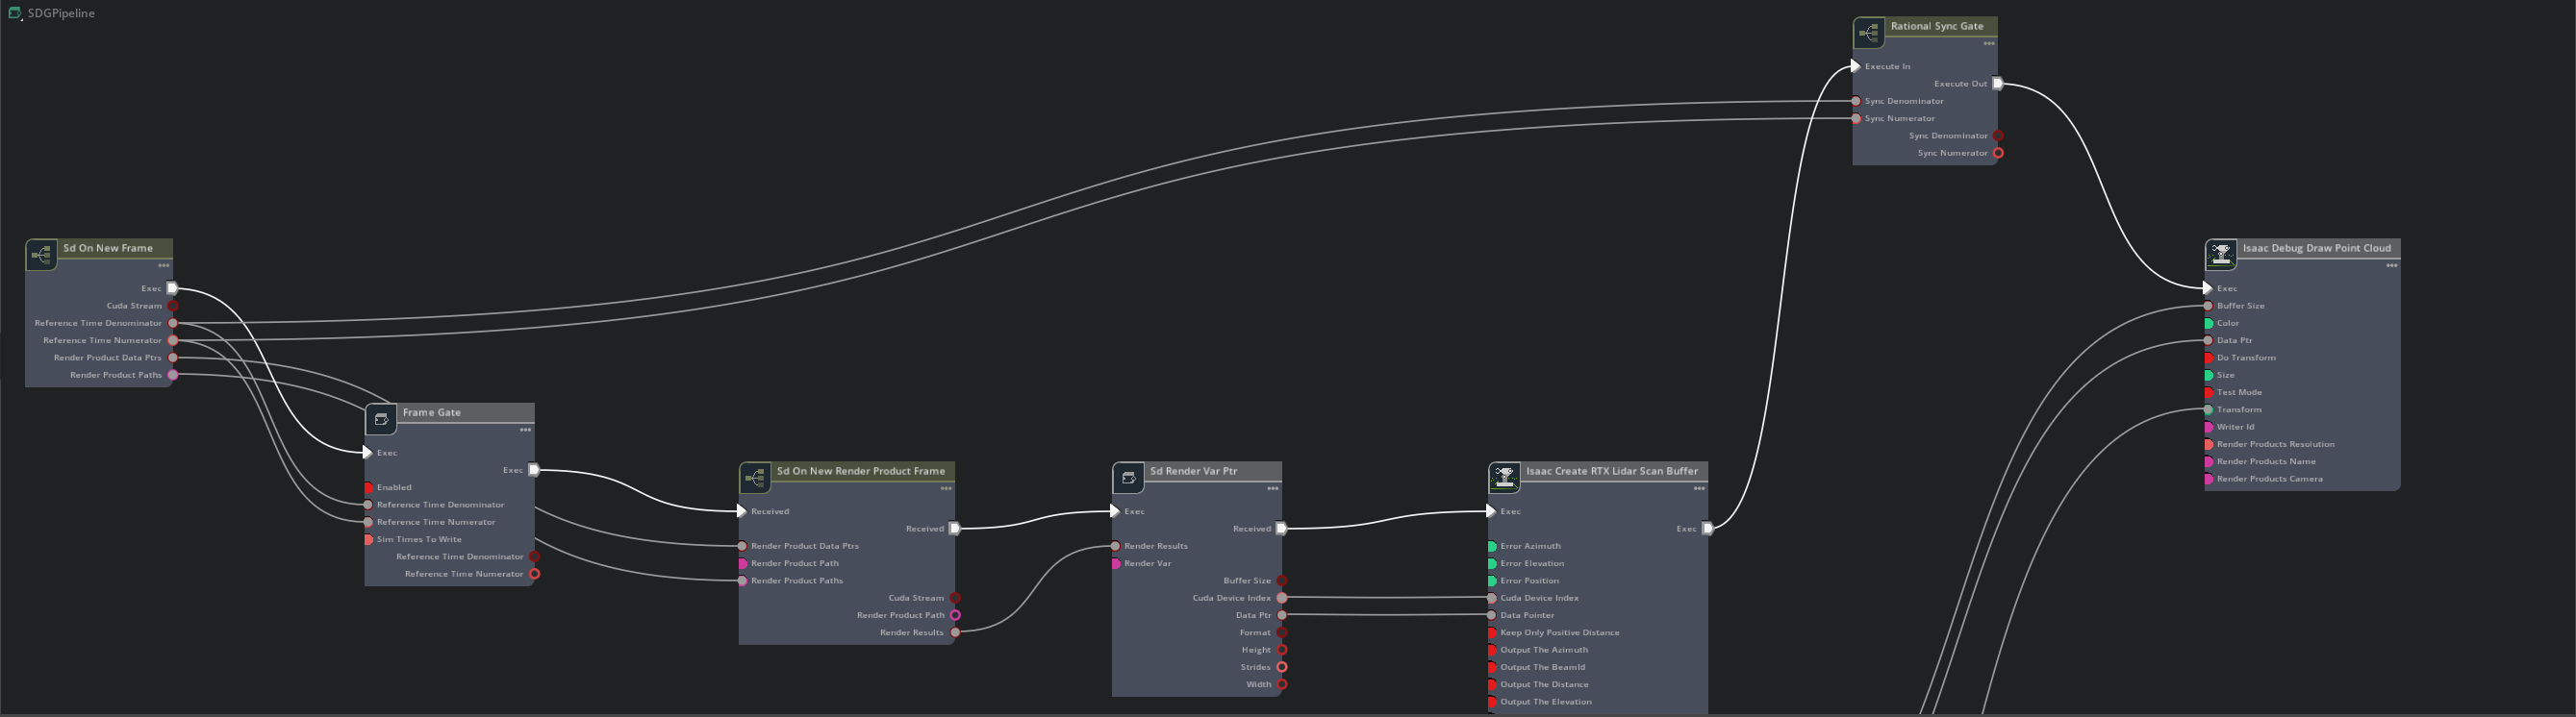Click Exec output port on Frame Gate
2576x717 pixels.
pos(534,470)
